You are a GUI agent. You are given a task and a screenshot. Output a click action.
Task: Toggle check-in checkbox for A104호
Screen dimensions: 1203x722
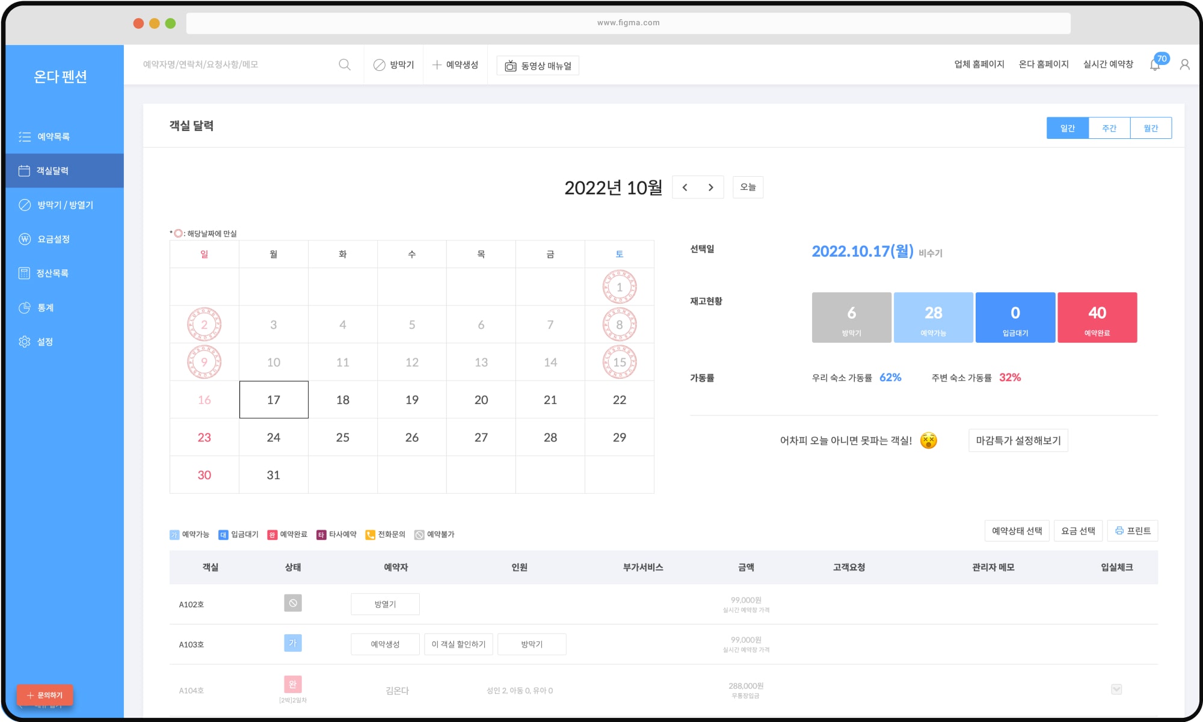(x=1116, y=690)
